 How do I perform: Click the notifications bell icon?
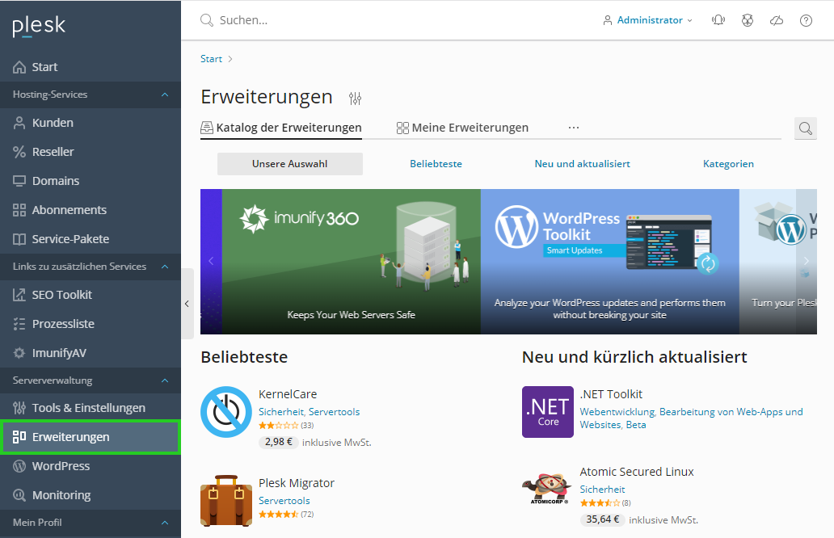(x=718, y=20)
